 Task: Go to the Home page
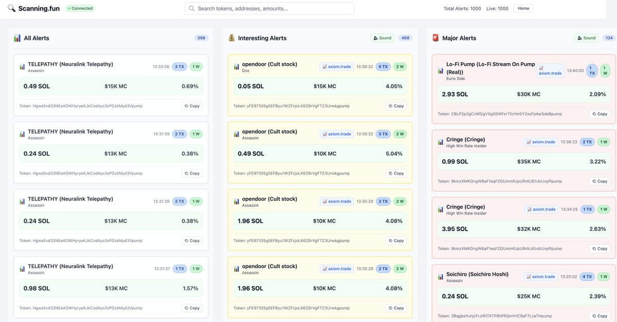pos(523,8)
